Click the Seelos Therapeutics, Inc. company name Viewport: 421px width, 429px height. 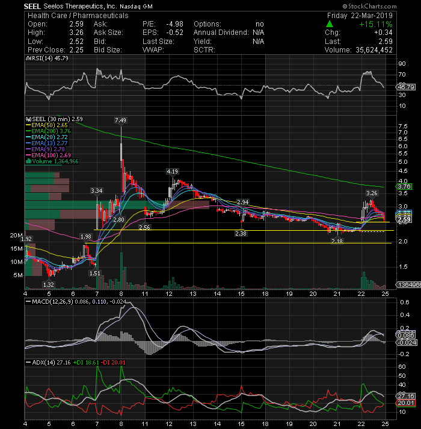[x=80, y=6]
